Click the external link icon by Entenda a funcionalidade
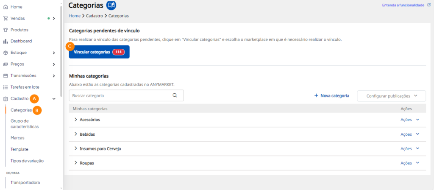The image size is (434, 190). (x=429, y=5)
